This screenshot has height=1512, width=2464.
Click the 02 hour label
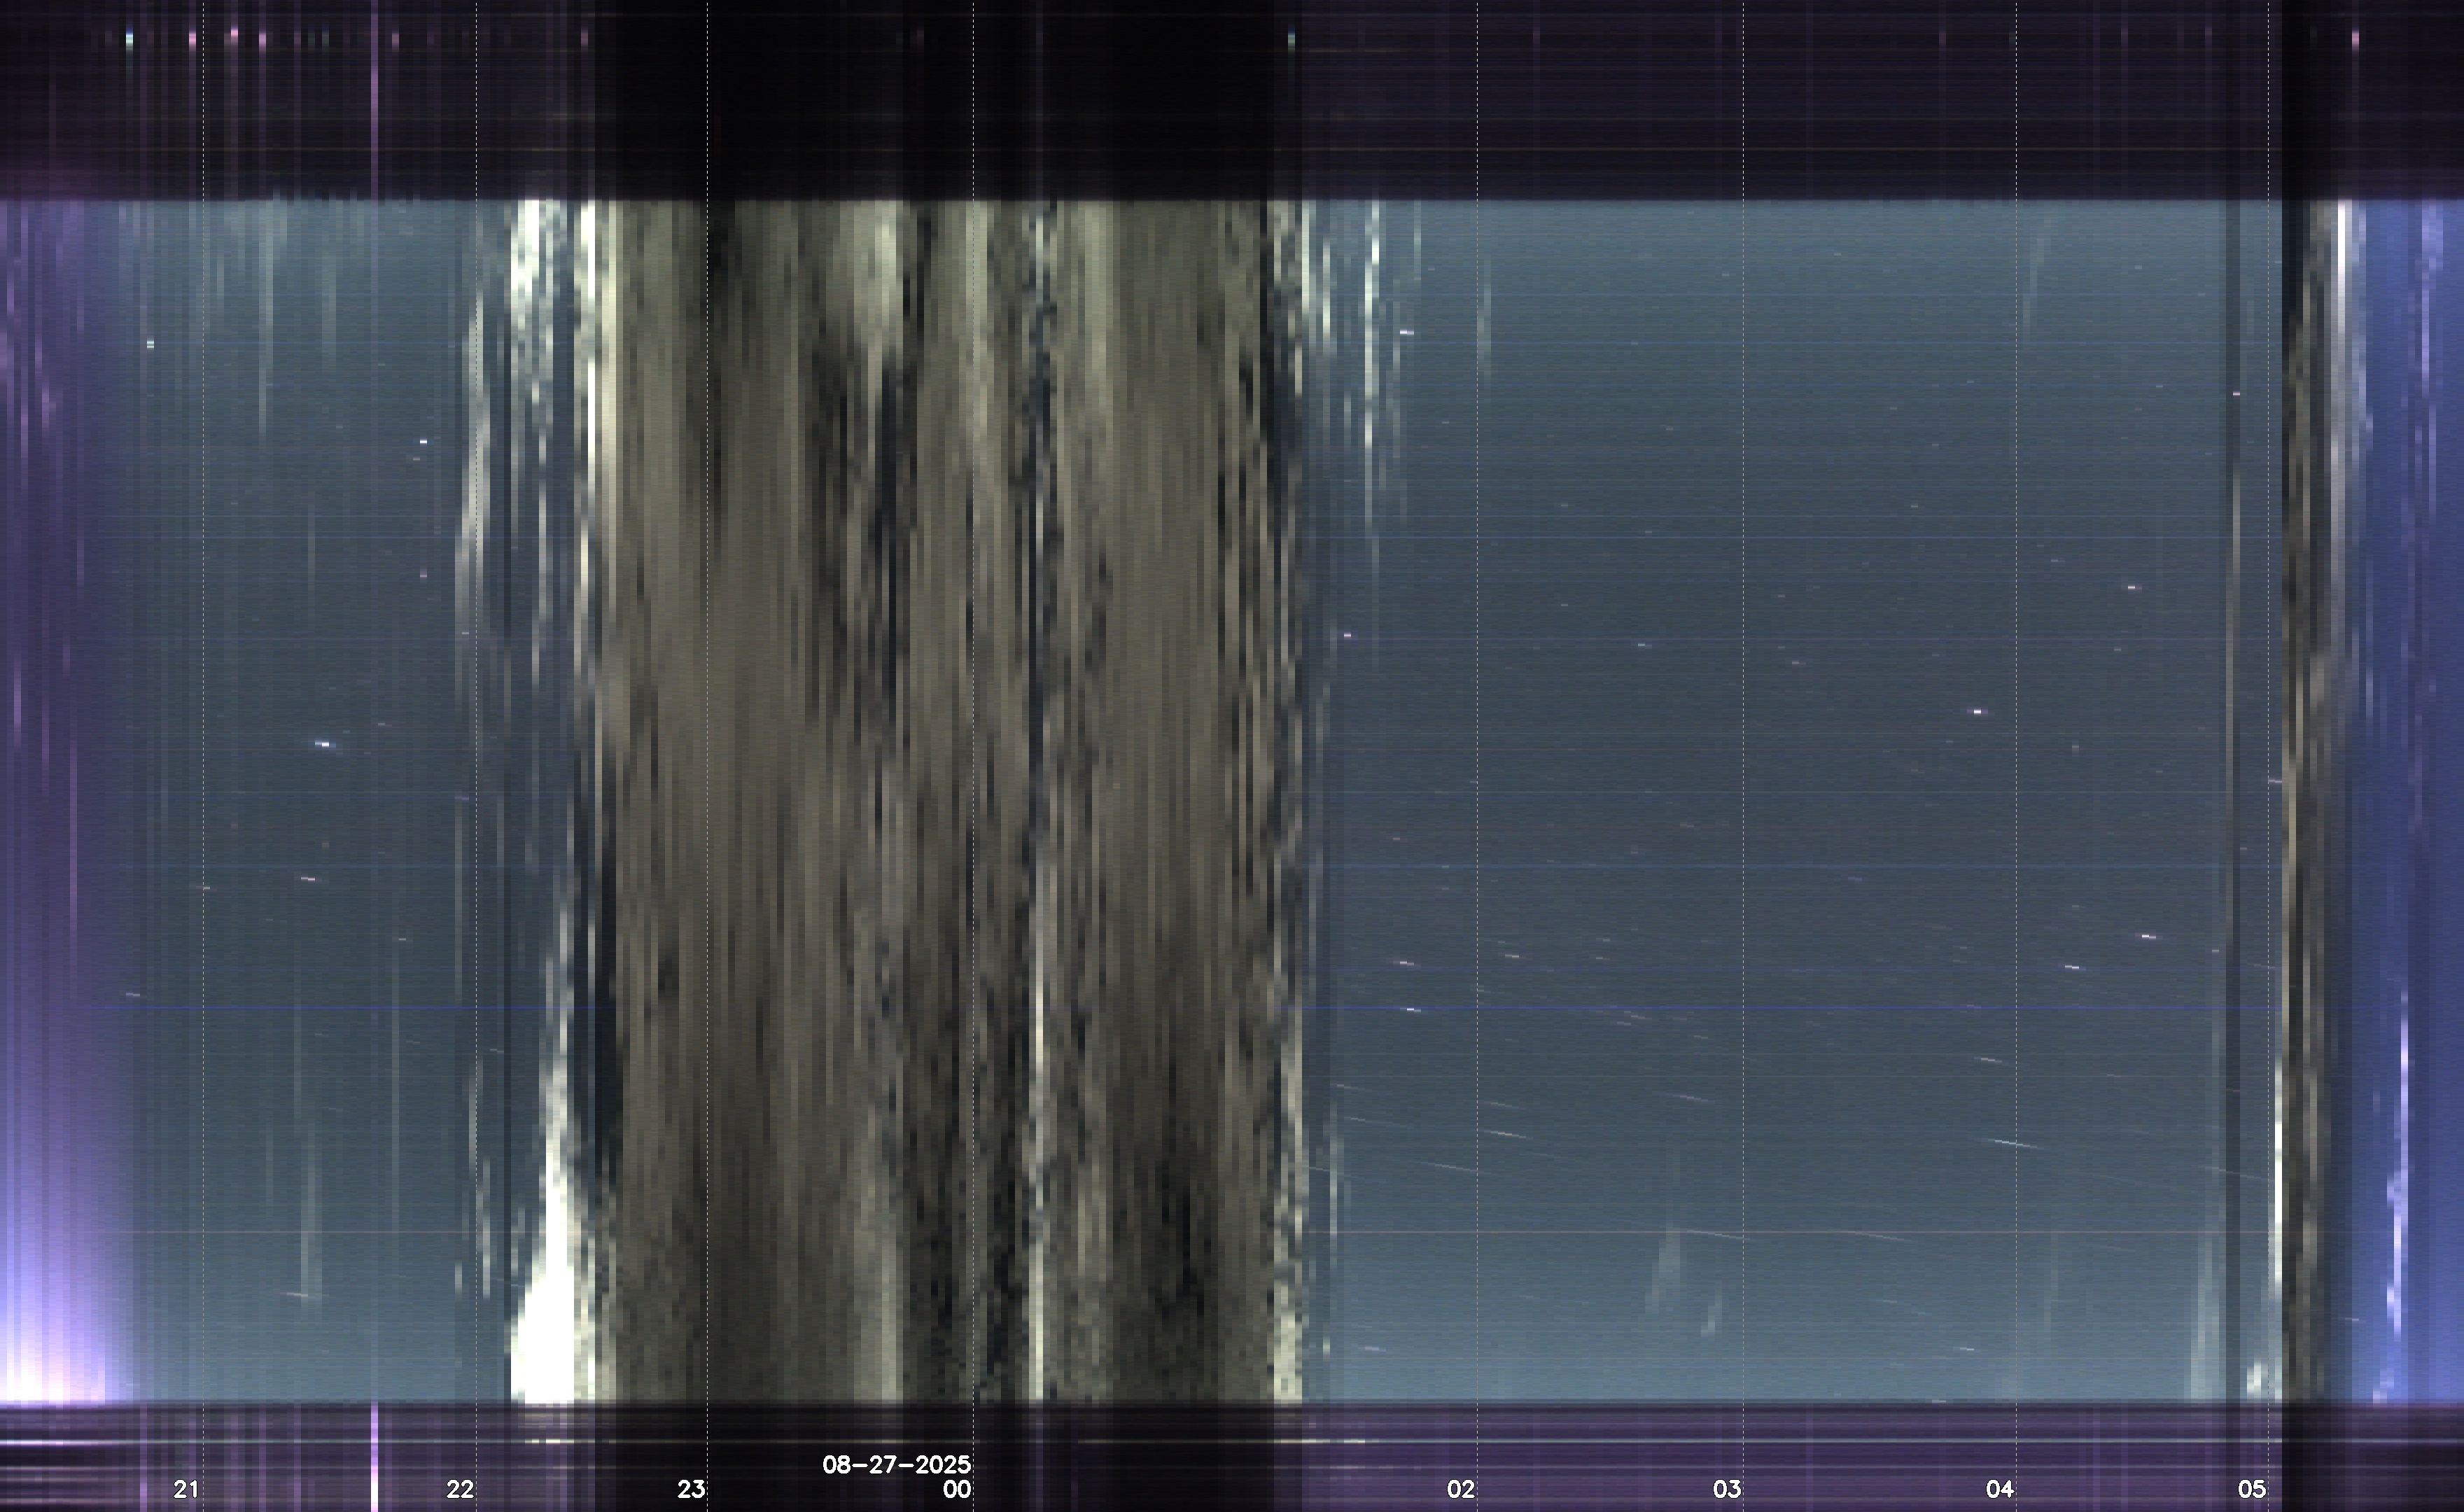coord(1461,1489)
